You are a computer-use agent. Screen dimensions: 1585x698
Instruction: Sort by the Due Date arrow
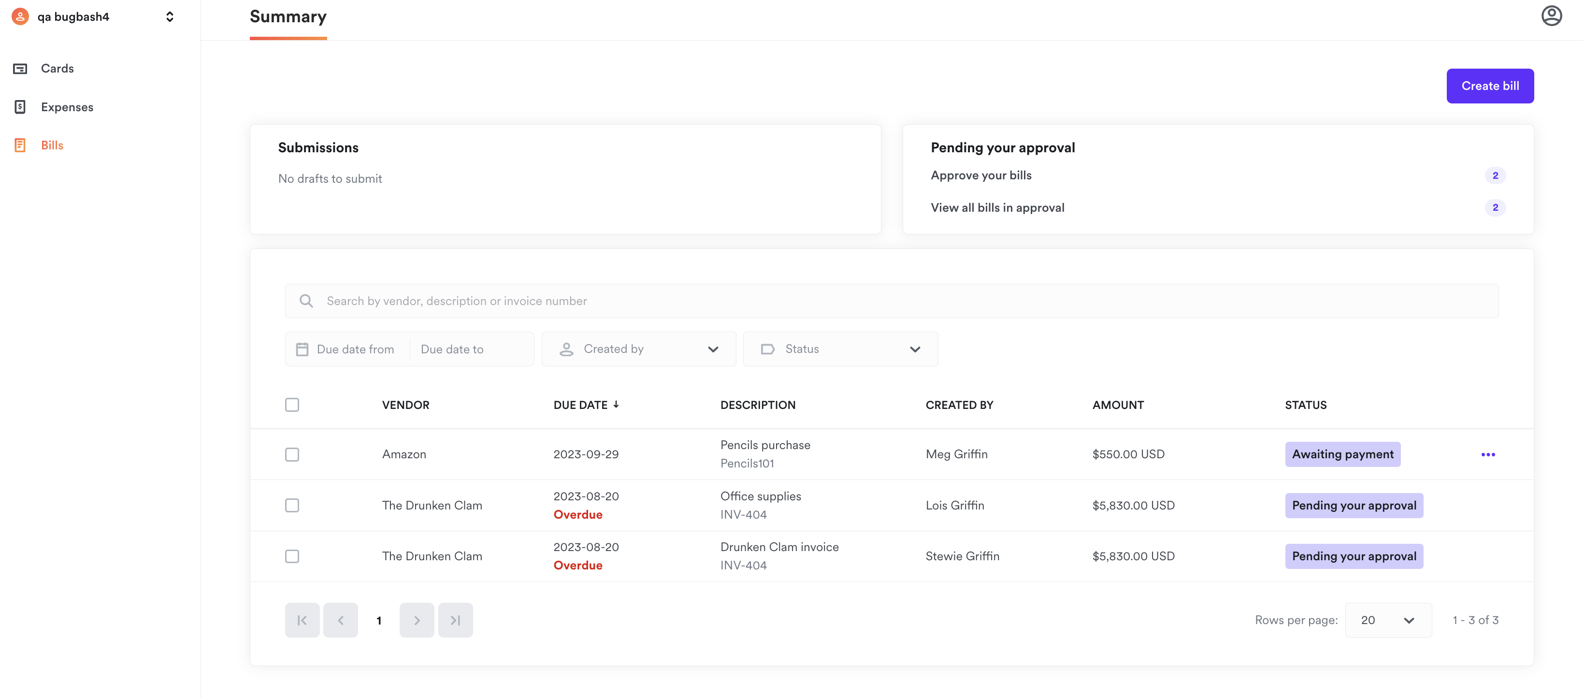[616, 405]
